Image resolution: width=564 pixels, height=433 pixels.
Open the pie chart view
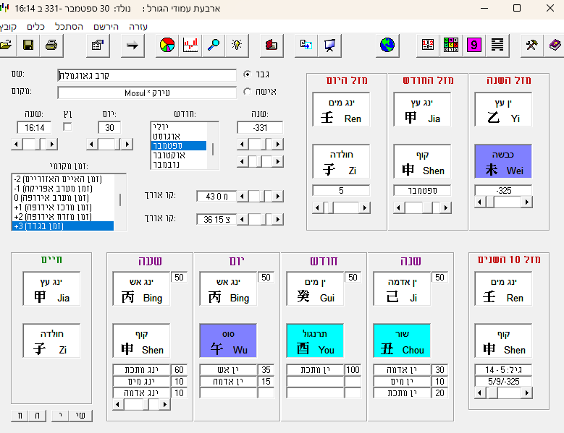click(167, 46)
